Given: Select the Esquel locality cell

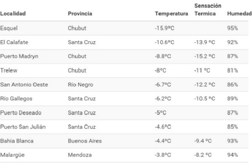Looking at the screenshot, I should [9, 28].
